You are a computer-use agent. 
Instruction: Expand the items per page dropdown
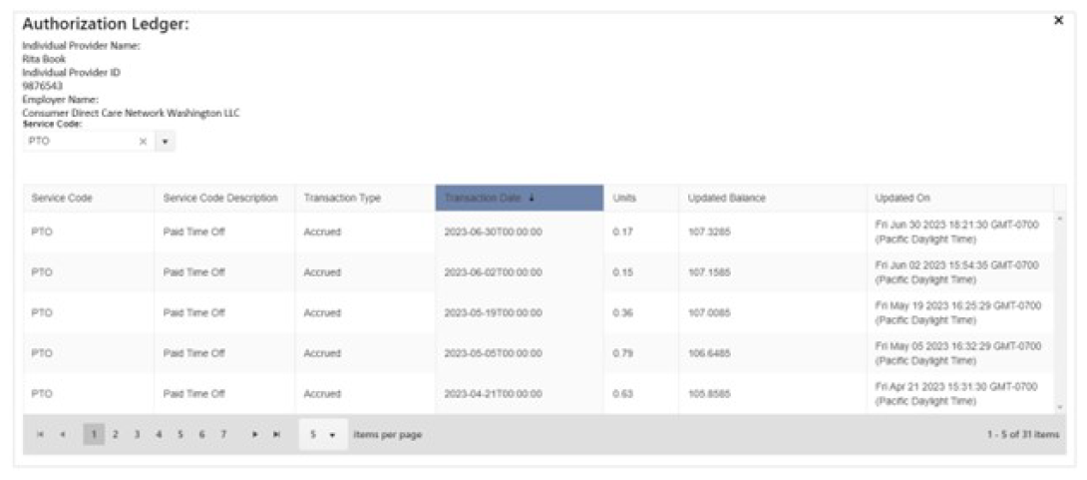tap(321, 435)
